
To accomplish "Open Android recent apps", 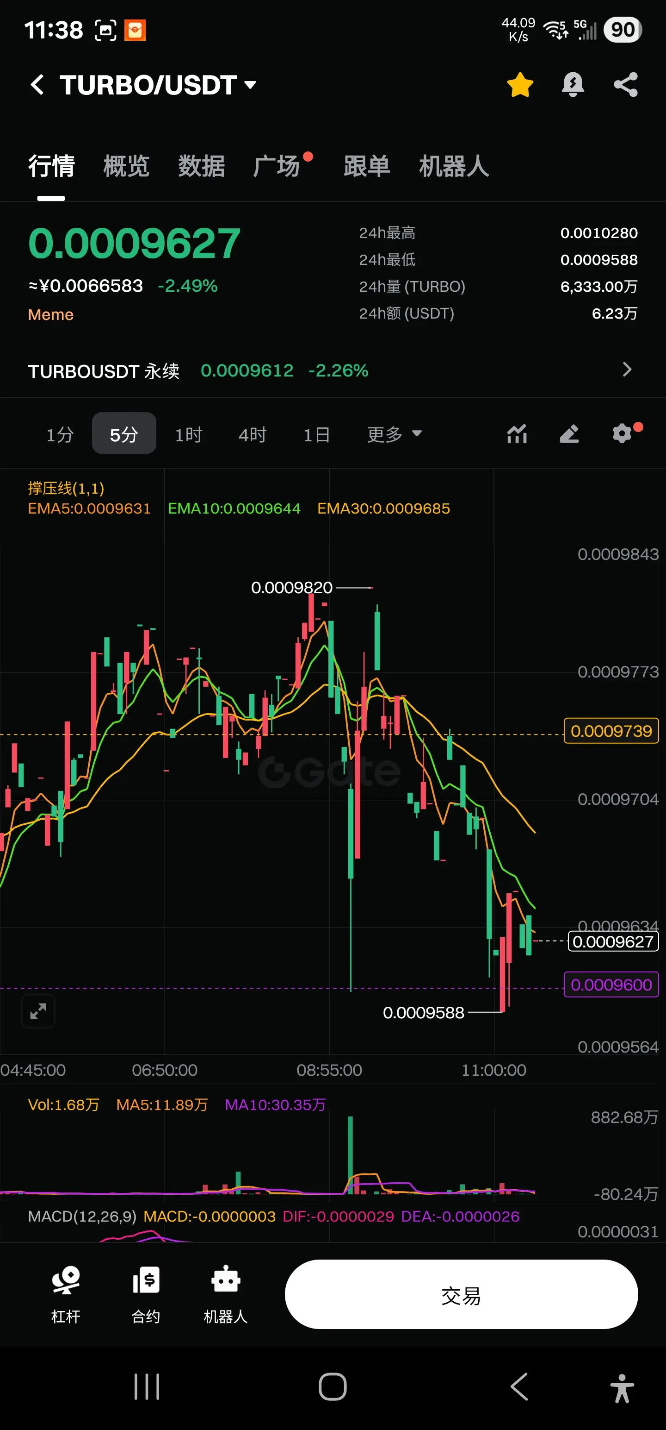I will point(147,1387).
